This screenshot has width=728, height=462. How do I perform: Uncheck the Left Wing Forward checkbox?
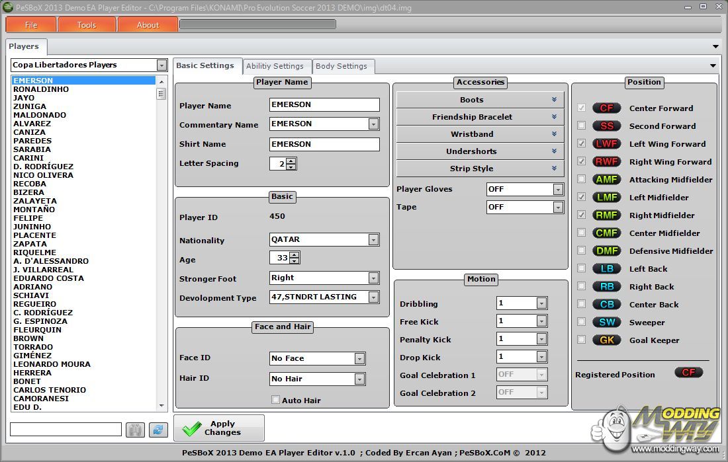coord(581,143)
